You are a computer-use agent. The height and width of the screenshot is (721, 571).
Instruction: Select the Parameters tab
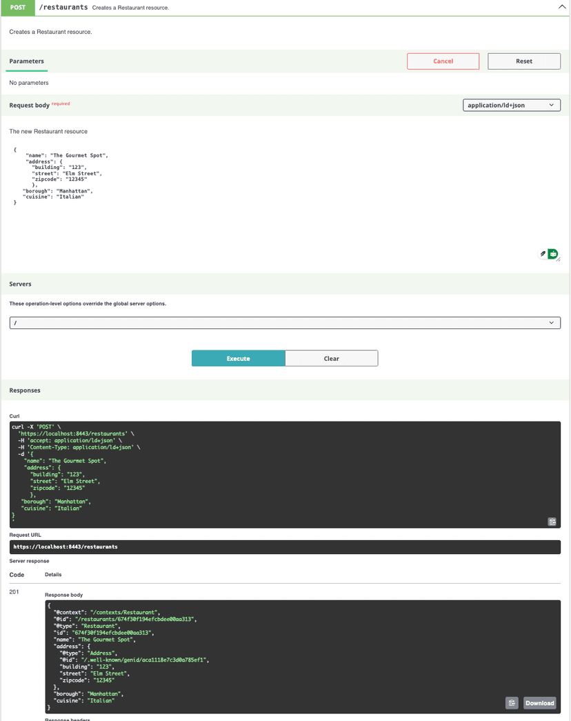[26, 61]
